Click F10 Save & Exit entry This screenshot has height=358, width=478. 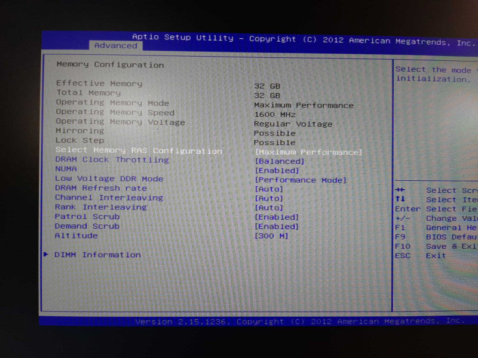pyautogui.click(x=437, y=246)
